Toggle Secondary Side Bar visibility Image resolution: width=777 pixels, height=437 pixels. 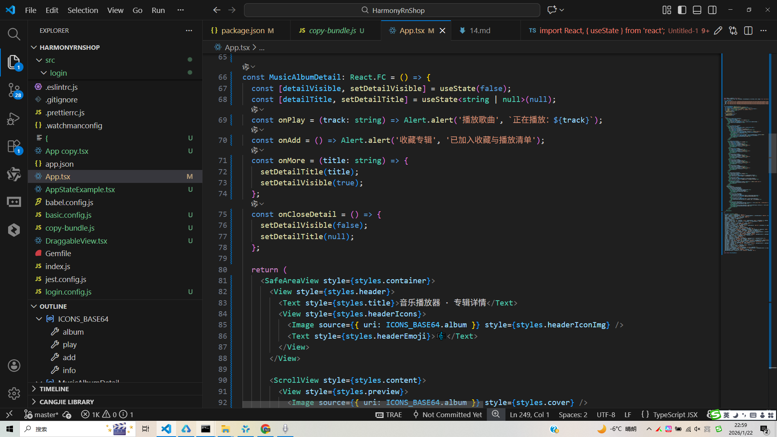click(712, 10)
